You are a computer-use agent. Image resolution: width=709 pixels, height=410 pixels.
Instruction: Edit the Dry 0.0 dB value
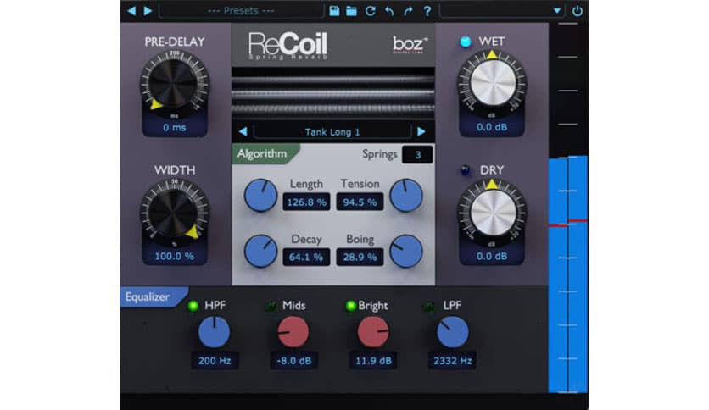pyautogui.click(x=492, y=256)
